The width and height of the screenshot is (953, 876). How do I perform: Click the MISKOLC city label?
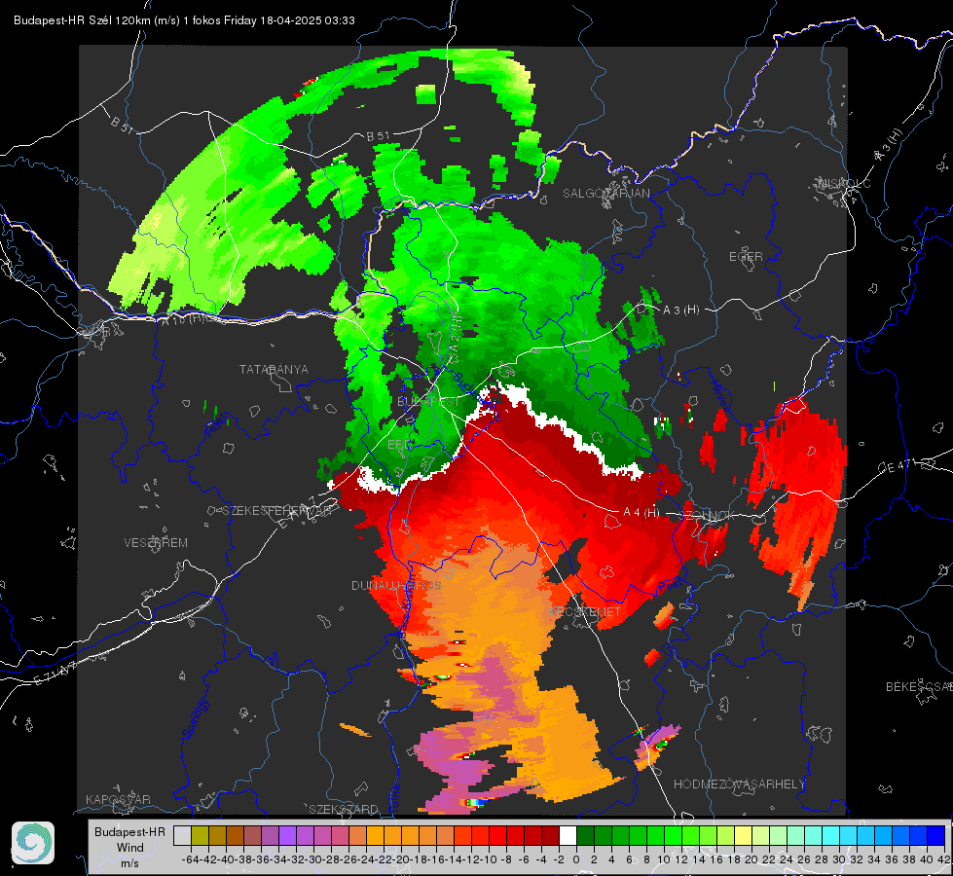[844, 183]
